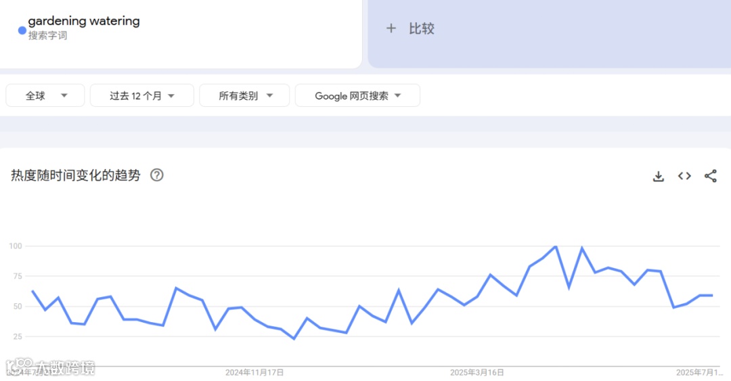Open help for 热度随时间变化的趋势
This screenshot has width=731, height=381.
tap(156, 175)
